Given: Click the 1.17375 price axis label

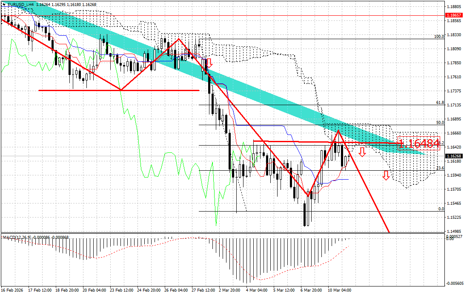Looking at the screenshot, I should pyautogui.click(x=454, y=91).
